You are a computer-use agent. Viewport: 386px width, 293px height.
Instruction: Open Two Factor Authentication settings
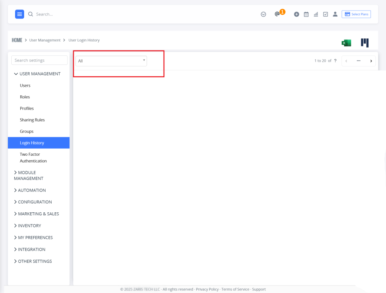click(33, 158)
